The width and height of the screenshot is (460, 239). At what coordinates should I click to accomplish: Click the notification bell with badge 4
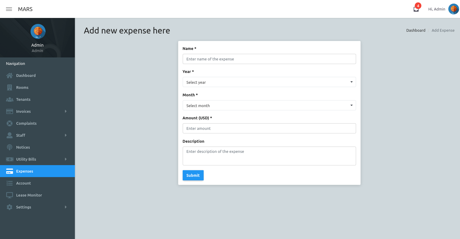(x=416, y=9)
